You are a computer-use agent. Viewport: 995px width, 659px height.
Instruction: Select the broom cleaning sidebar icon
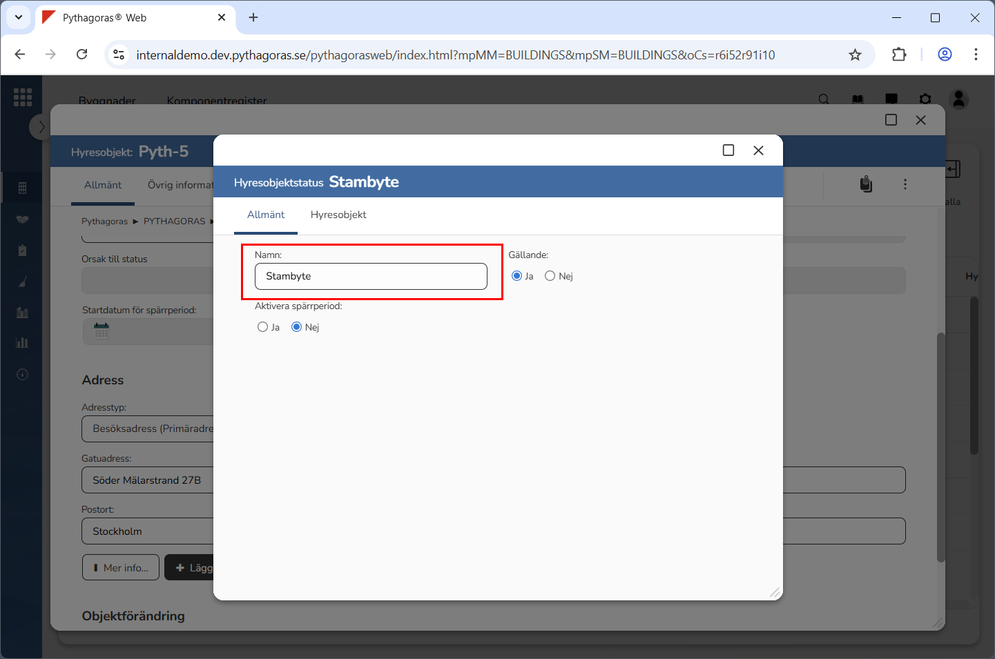22,282
